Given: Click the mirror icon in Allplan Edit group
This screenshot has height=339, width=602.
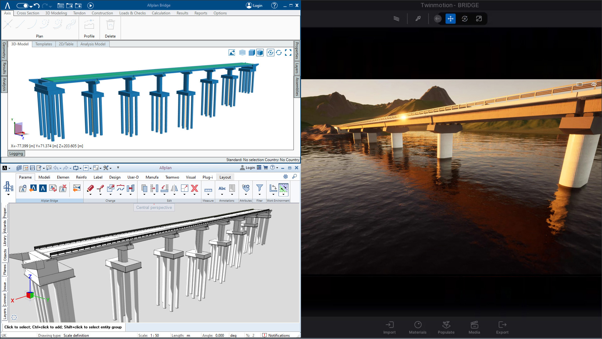Looking at the screenshot, I should [x=174, y=188].
